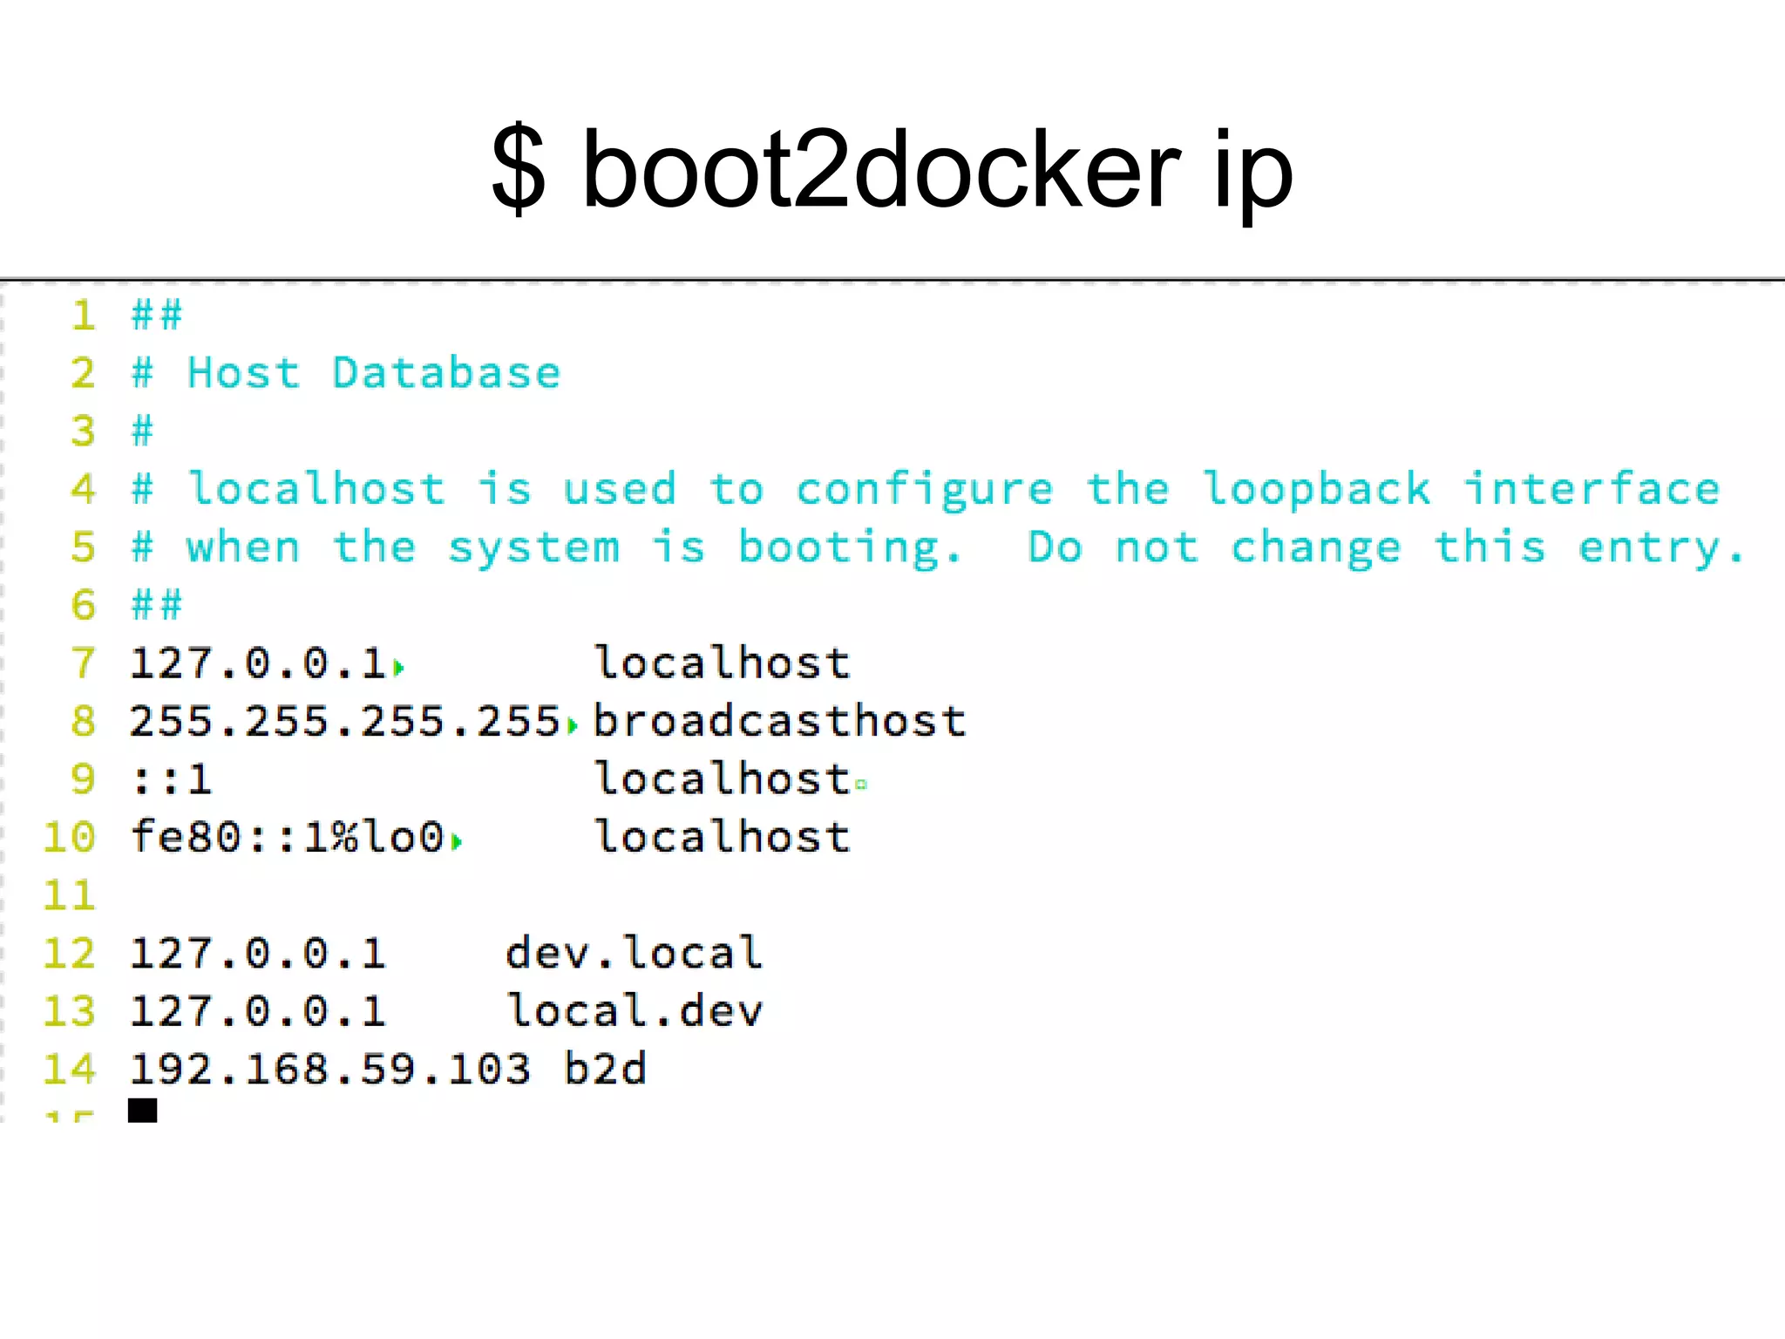
Task: Click '127.0.0.1' on the dev.local line
Action: 258,954
